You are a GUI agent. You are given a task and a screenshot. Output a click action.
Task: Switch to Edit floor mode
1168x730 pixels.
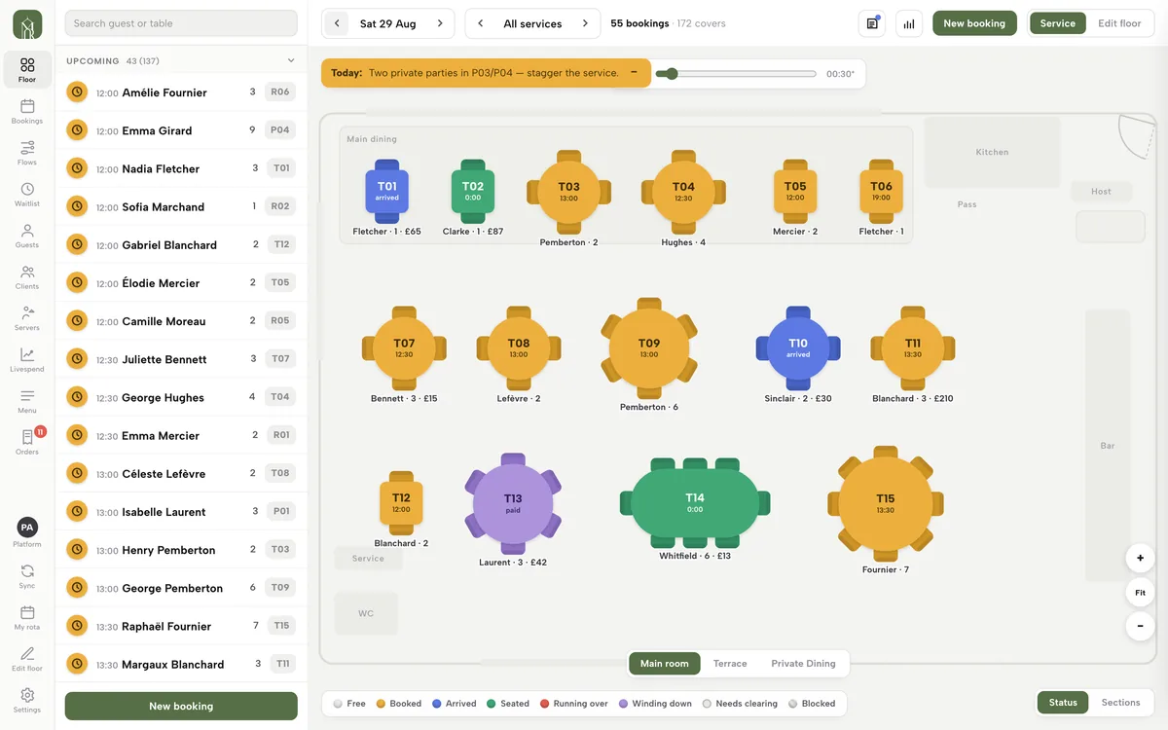1119,23
